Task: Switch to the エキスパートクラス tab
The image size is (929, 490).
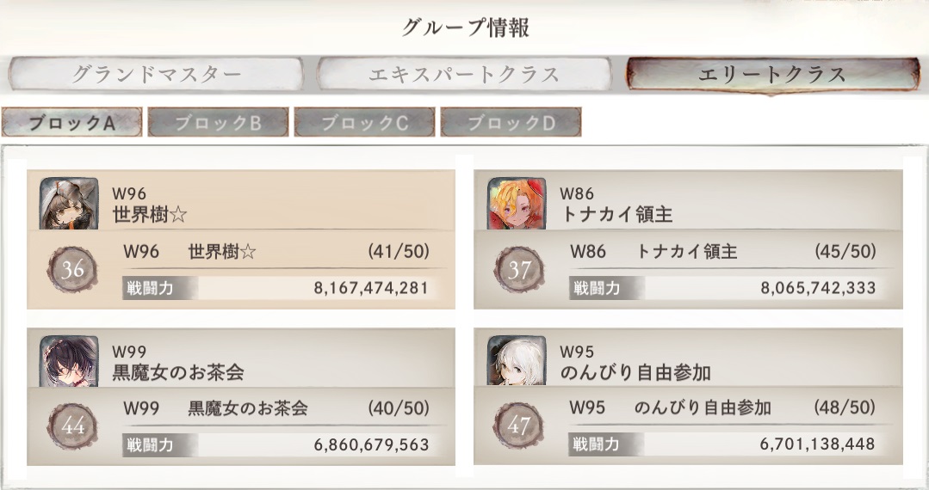Action: click(464, 75)
